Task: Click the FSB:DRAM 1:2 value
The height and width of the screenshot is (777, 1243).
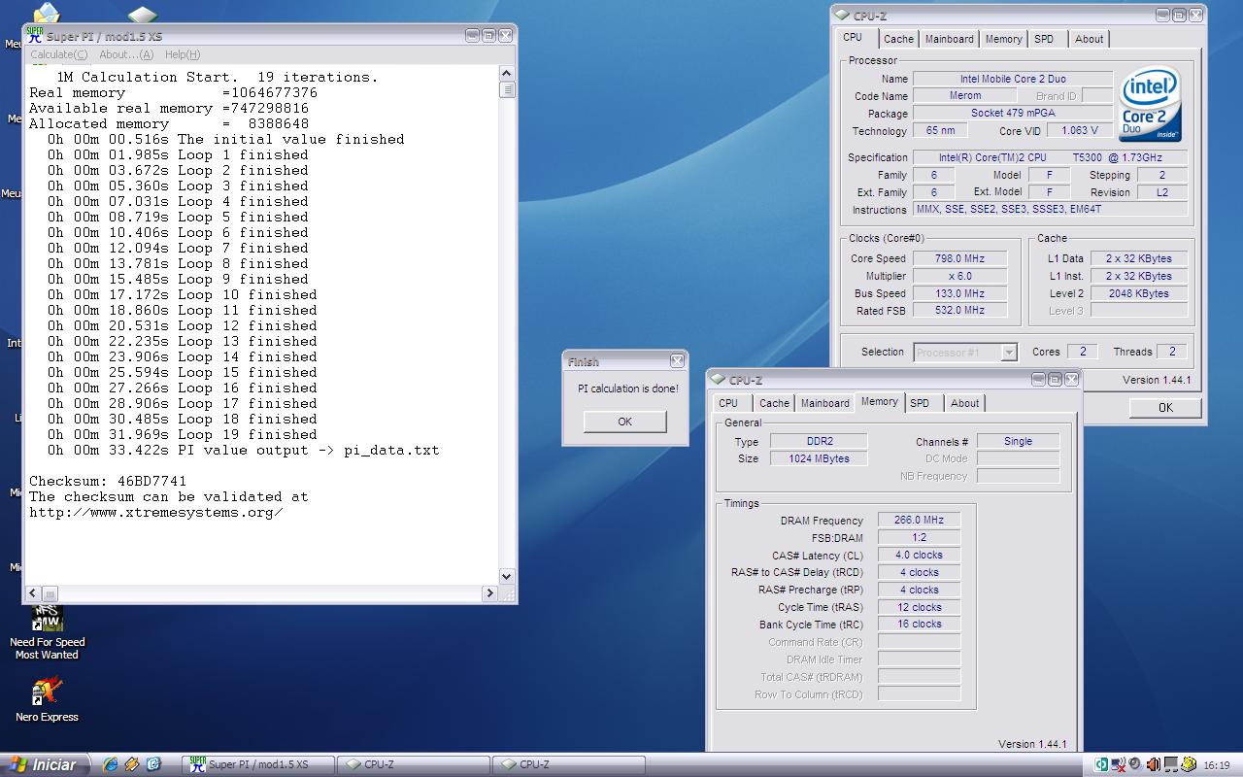Action: pyautogui.click(x=919, y=538)
